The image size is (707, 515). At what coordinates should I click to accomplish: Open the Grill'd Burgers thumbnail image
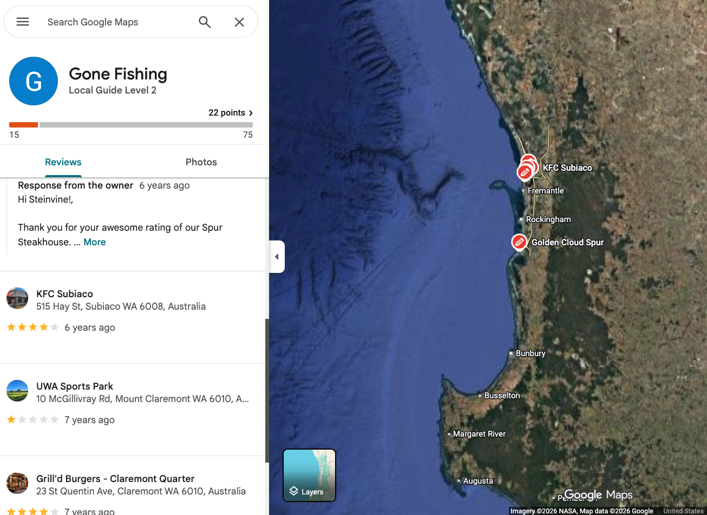17,483
